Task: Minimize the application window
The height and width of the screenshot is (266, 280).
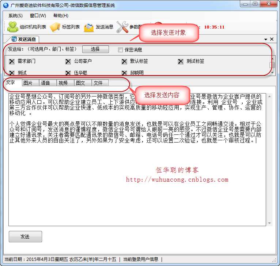Action: pyautogui.click(x=245, y=4)
